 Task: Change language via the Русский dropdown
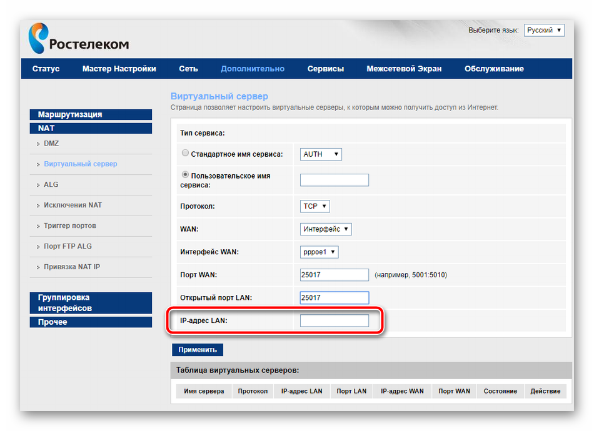pyautogui.click(x=544, y=30)
